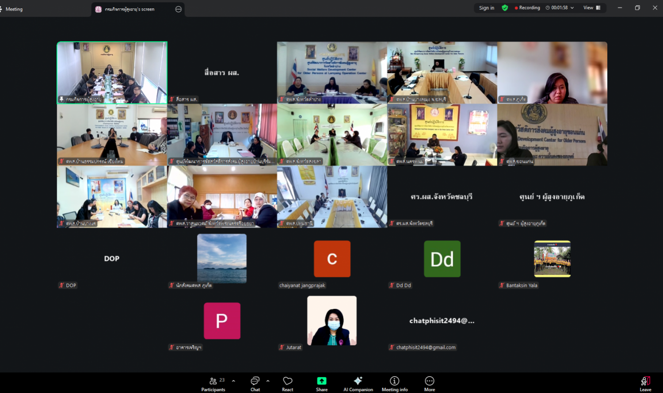663x393 pixels.
Task: Open the More options menu
Action: click(429, 384)
